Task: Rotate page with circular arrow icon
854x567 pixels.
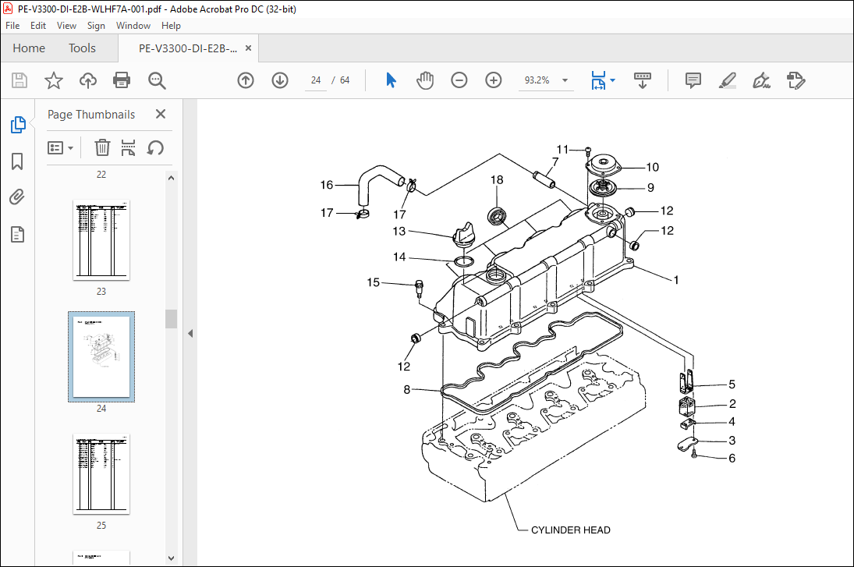Action: click(x=155, y=147)
